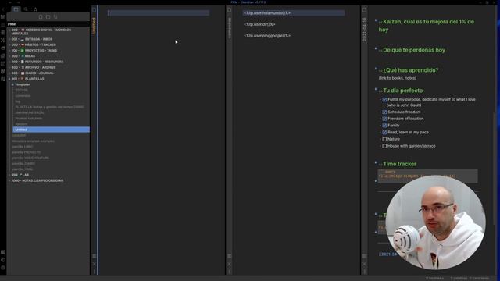
Task: Uncheck 'Schedule freedom' checkbox
Action: click(384, 112)
